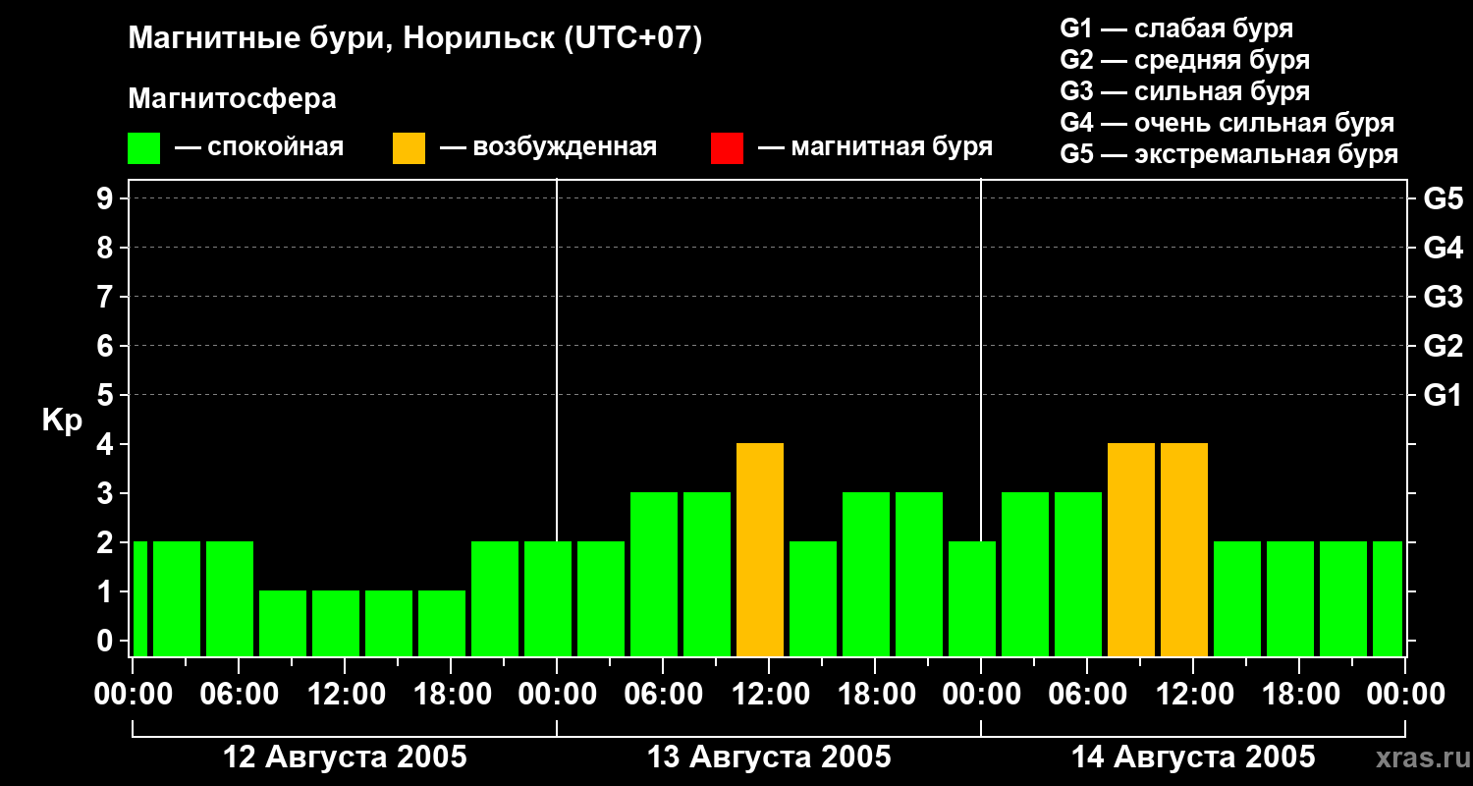
Task: Click the narrow green bar ending 14 August
Action: [x=1388, y=599]
